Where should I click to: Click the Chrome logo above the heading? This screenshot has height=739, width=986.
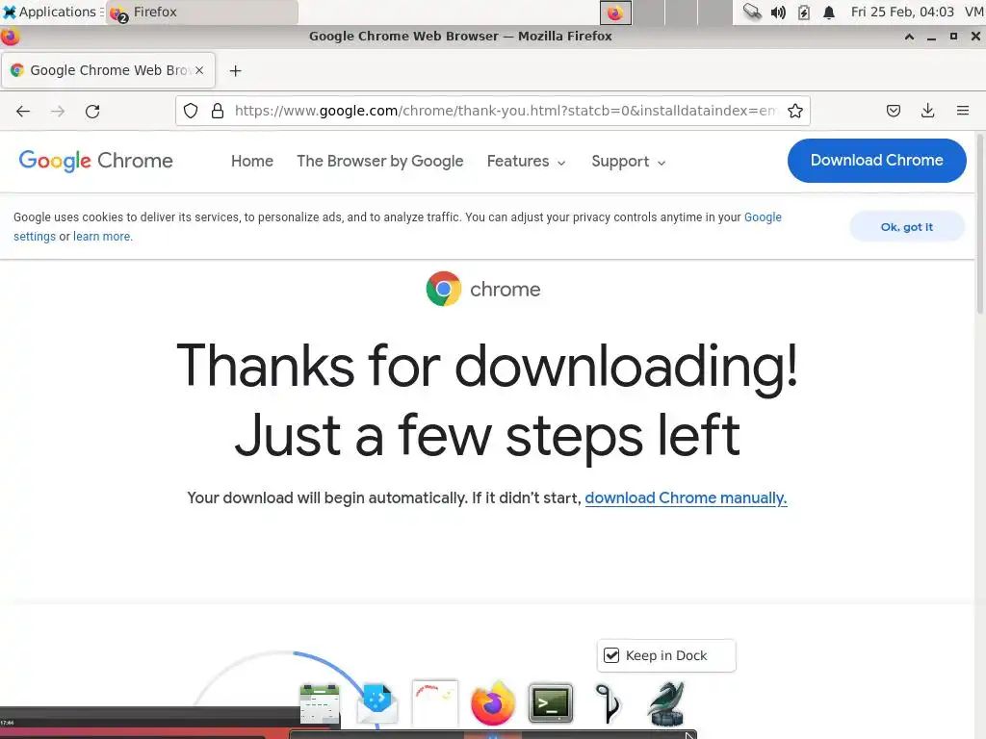coord(443,289)
